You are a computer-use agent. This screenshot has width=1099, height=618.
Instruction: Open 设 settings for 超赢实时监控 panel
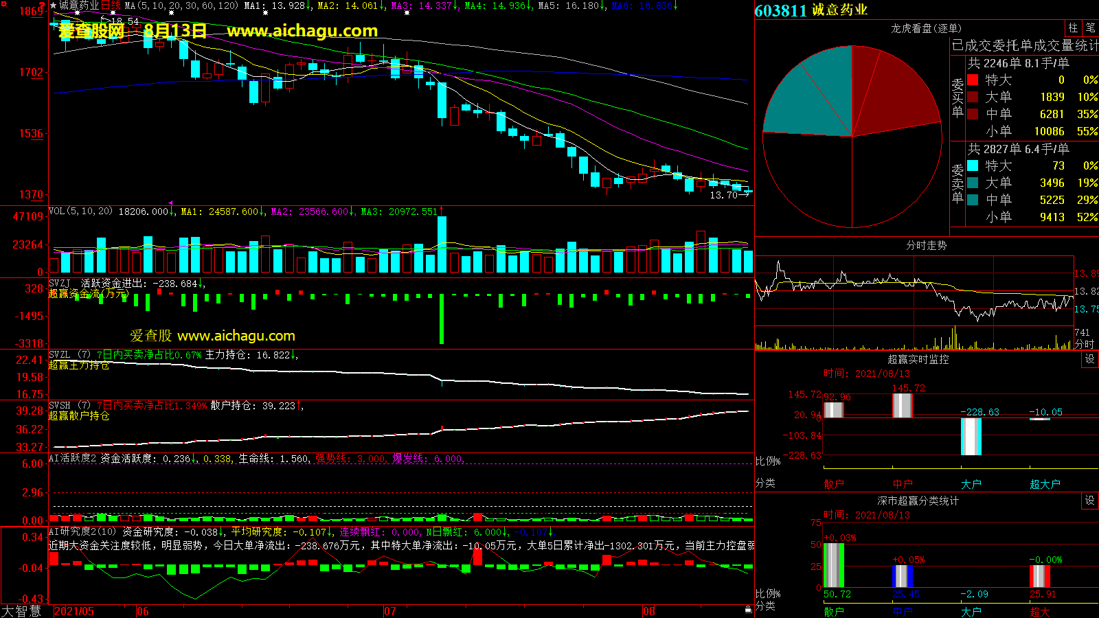pos(1090,359)
